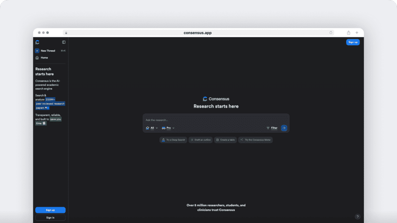Click the Consensus logo in the sidebar
This screenshot has width=397, height=223.
(x=37, y=42)
